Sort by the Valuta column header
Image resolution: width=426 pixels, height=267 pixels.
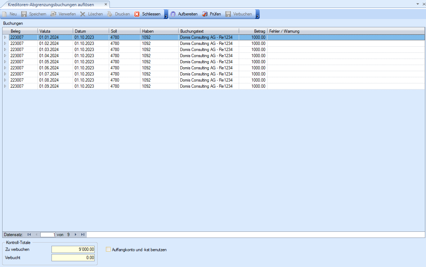[55, 31]
